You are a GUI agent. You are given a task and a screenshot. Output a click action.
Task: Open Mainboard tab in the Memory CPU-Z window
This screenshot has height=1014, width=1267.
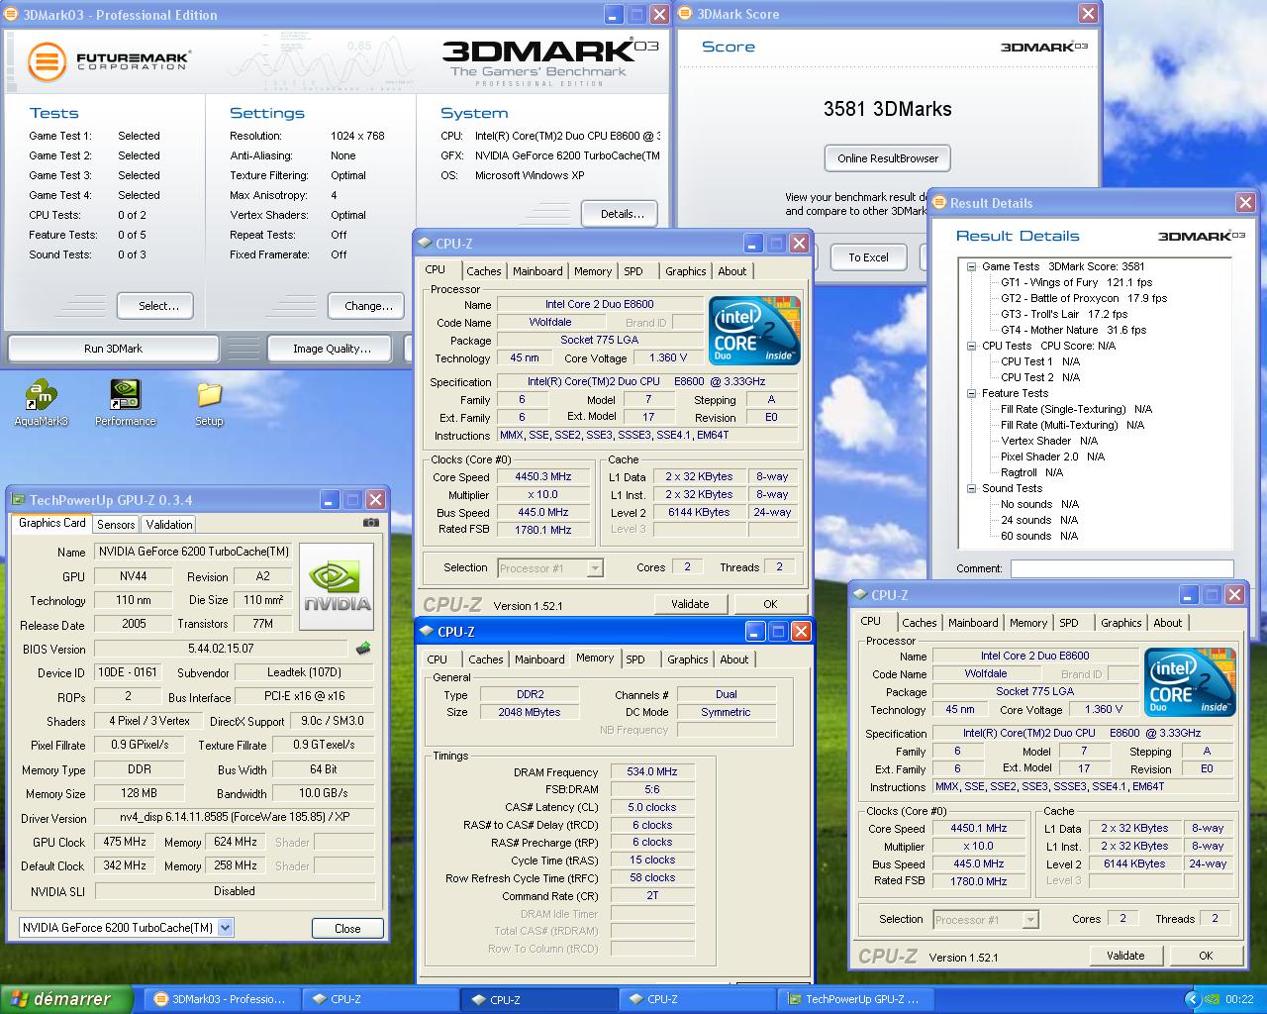click(539, 659)
